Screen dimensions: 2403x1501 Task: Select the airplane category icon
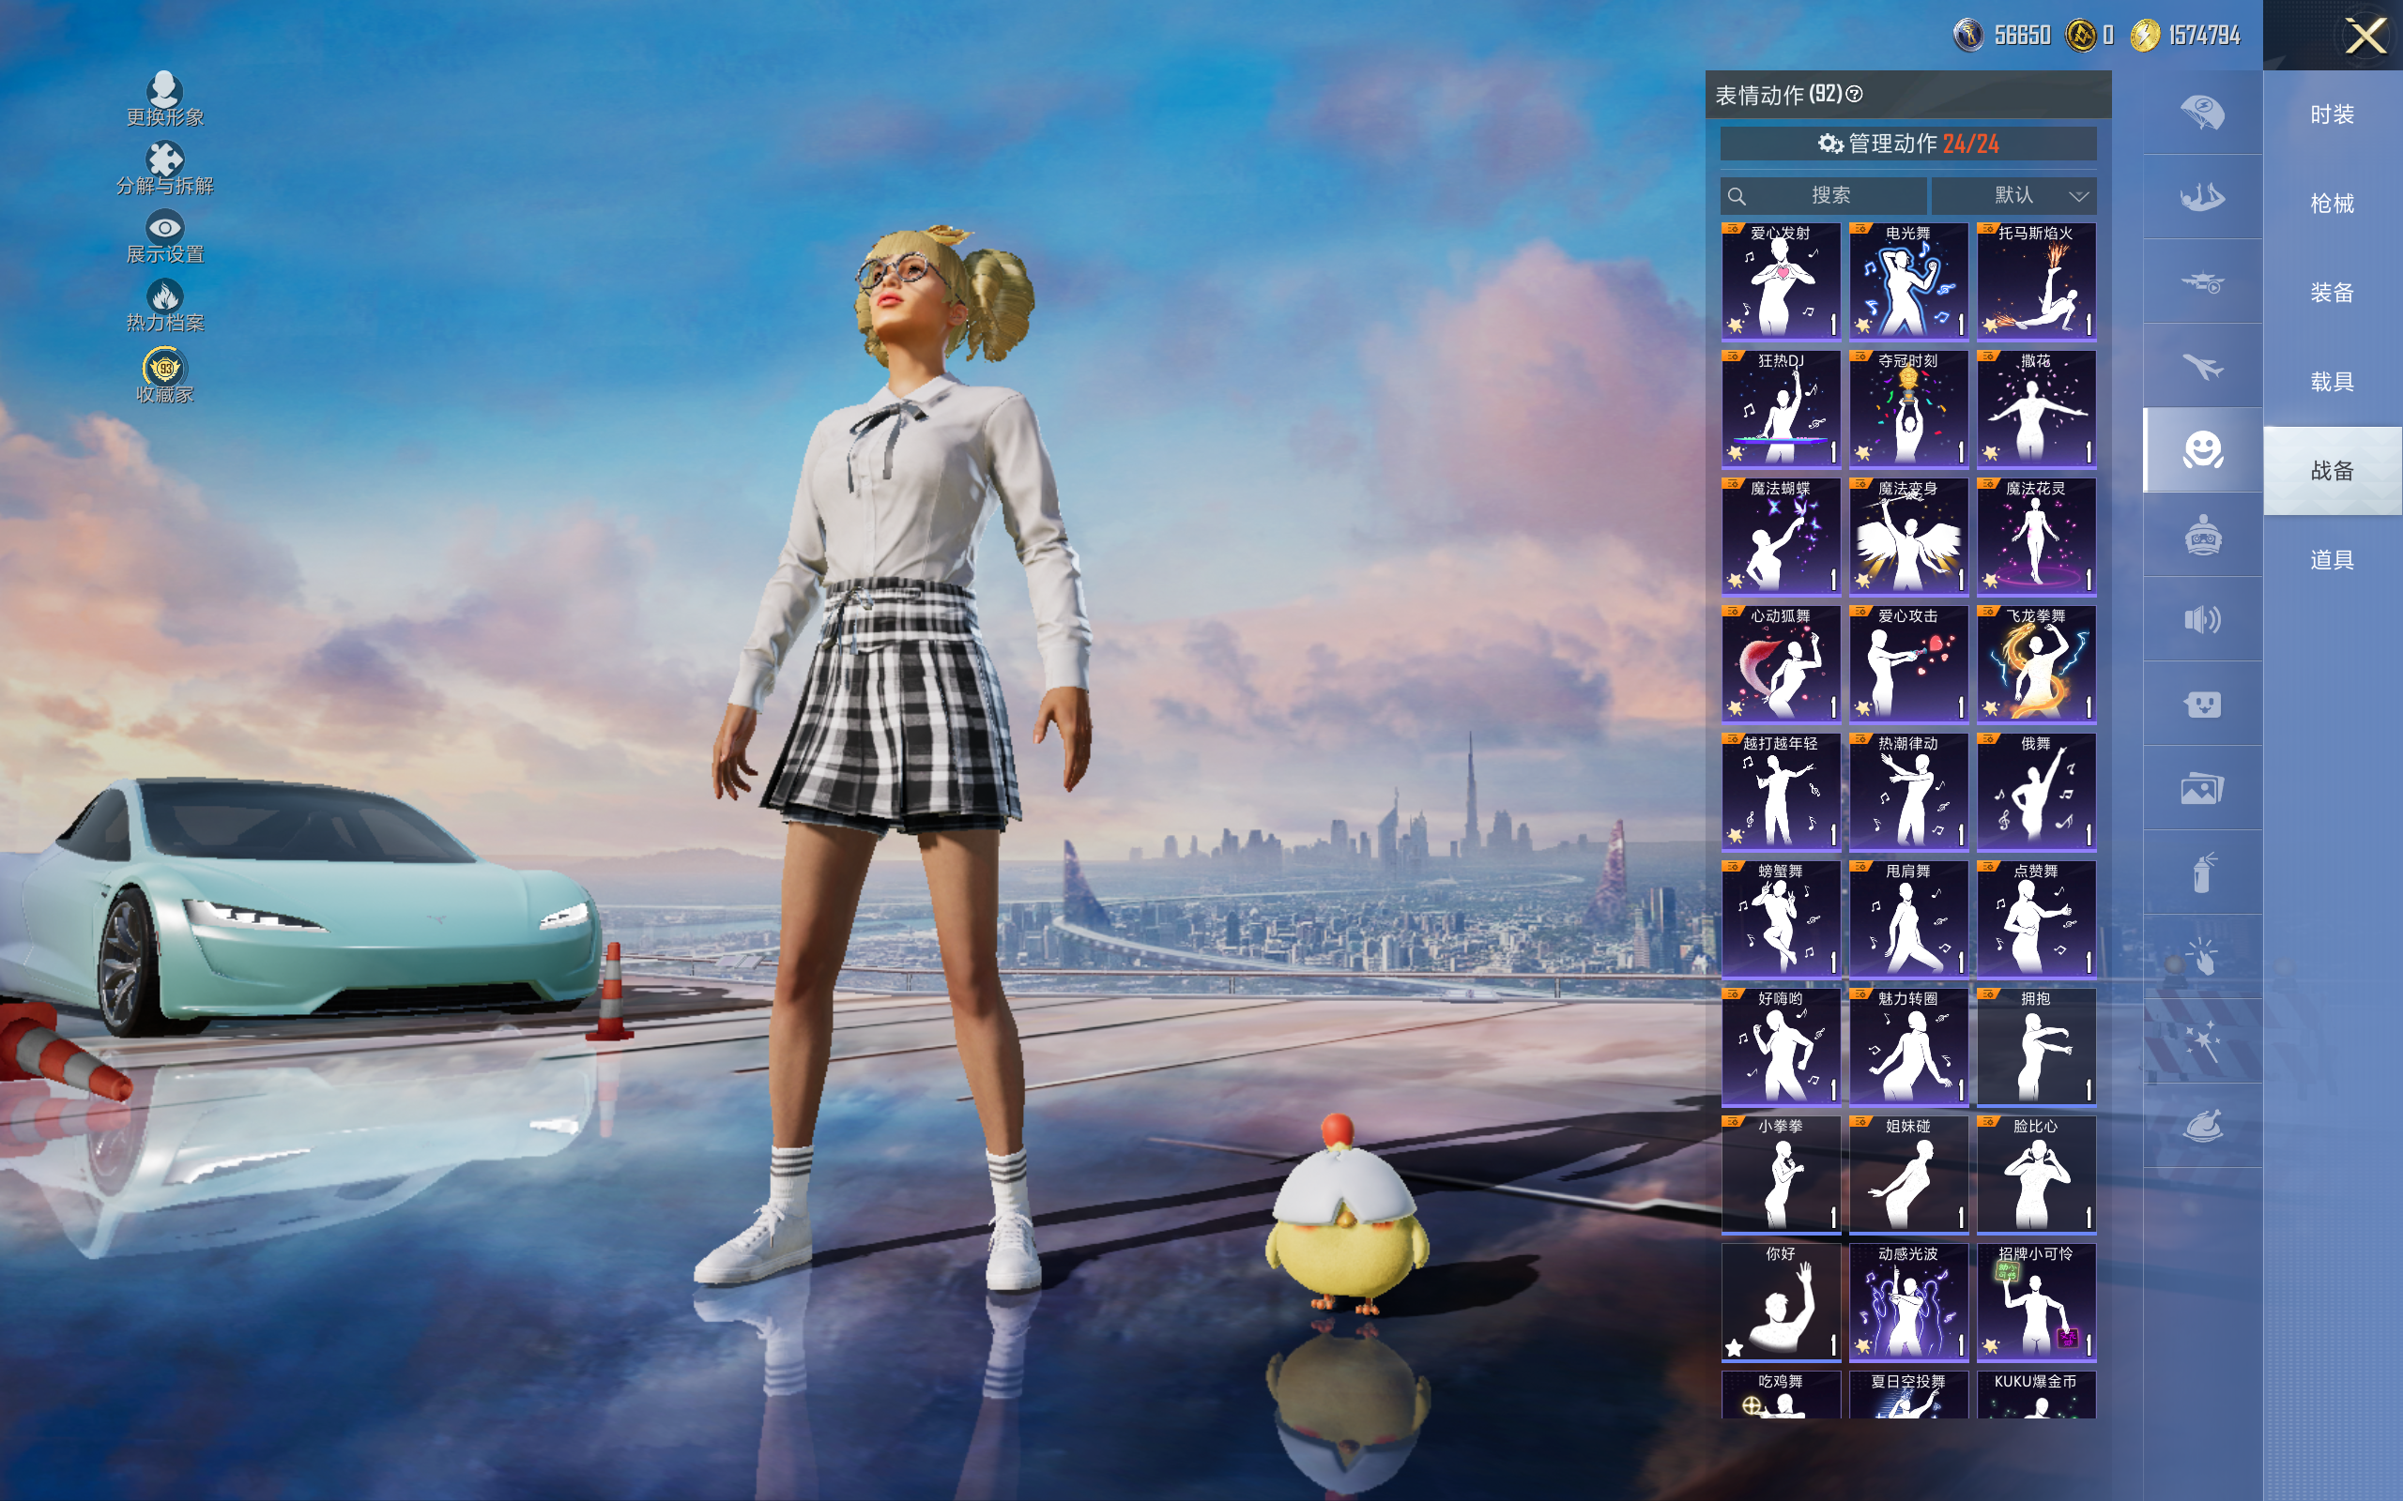pos(2201,366)
